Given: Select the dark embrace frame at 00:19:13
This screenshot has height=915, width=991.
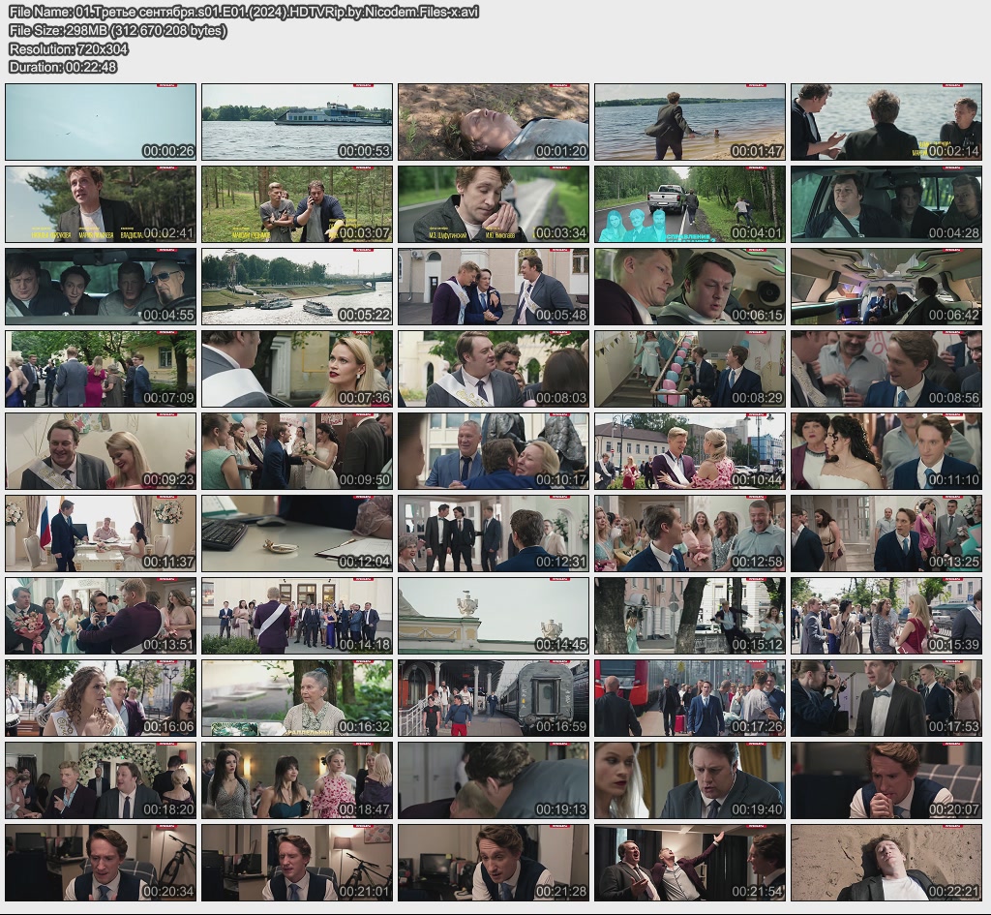Looking at the screenshot, I should point(494,781).
